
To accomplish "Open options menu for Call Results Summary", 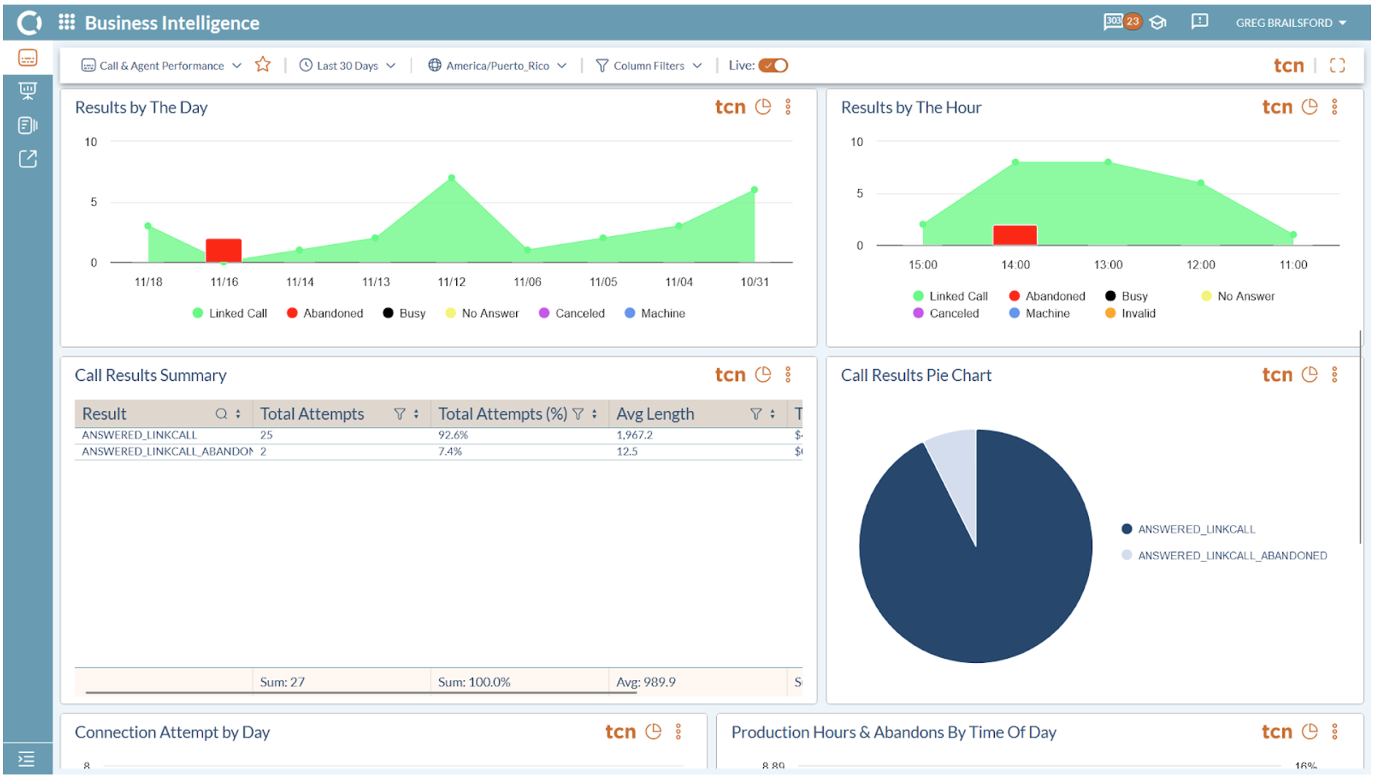I will coord(789,374).
